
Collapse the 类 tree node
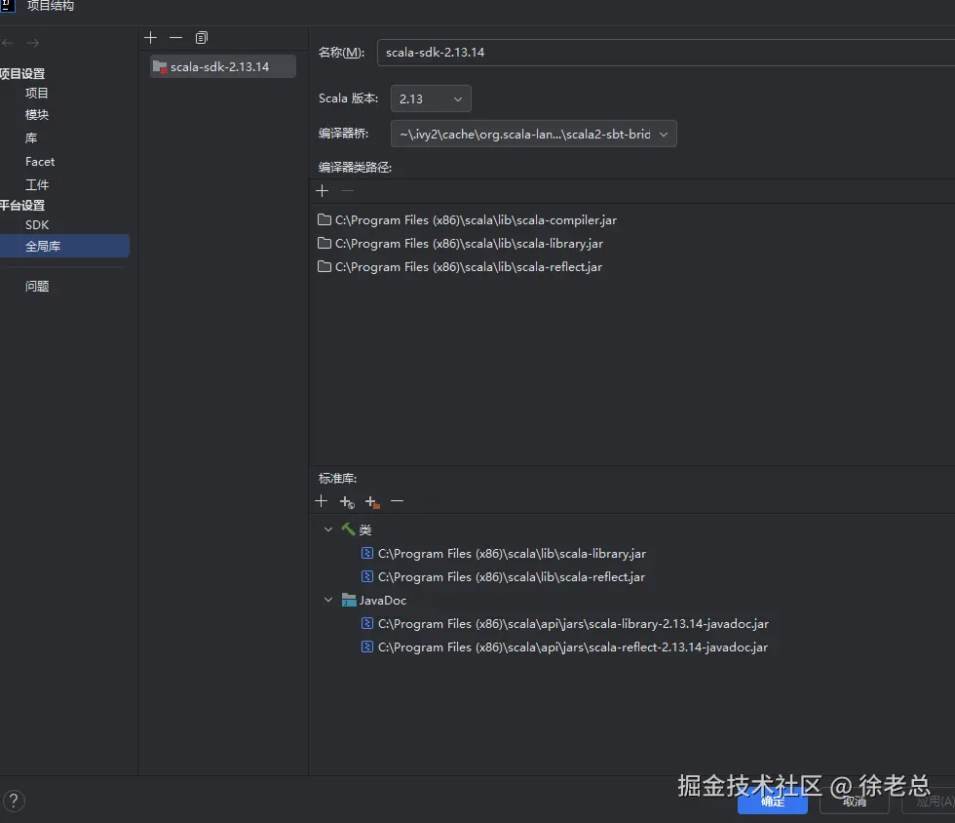pyautogui.click(x=328, y=529)
